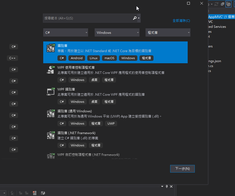Image resolution: width=235 pixels, height=196 pixels.
Task: Select the WPF 類別庫 template icon
Action: point(51,92)
